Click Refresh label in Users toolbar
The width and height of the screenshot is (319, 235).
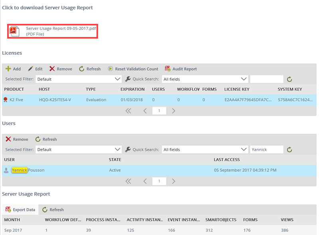tap(49, 140)
